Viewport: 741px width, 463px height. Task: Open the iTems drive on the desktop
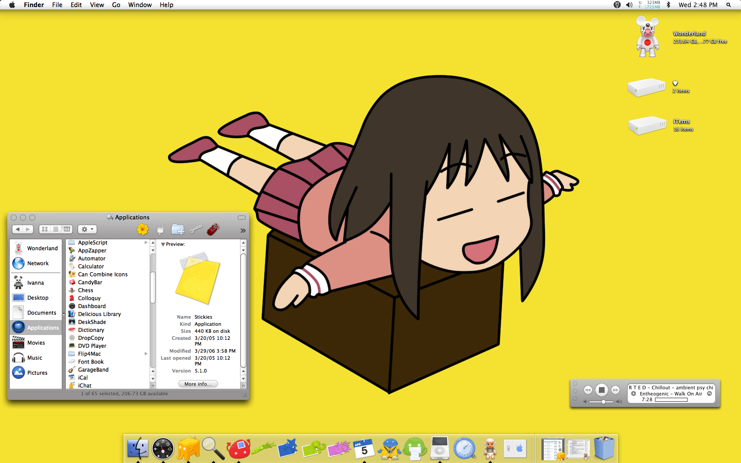click(647, 125)
